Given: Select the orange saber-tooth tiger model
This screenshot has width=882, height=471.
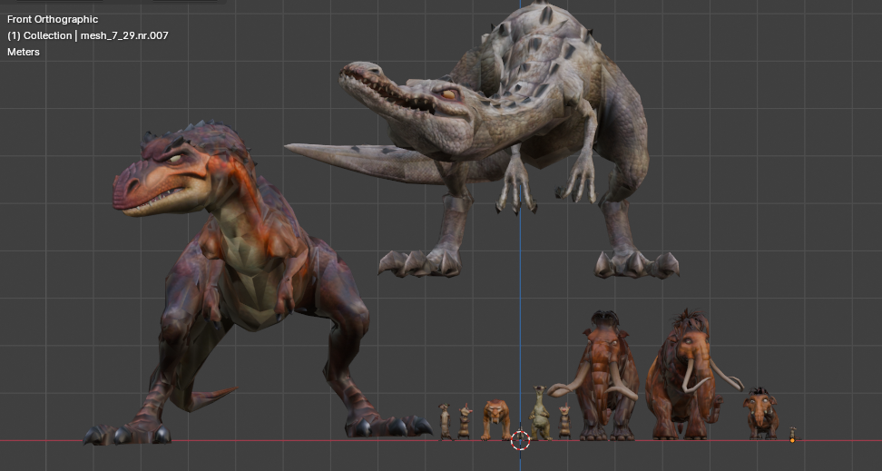Looking at the screenshot, I should pos(496,420).
